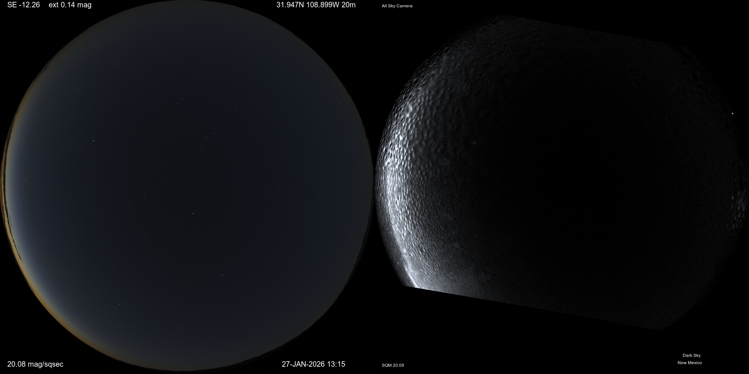Click the SE -12.26 sun elevation label
This screenshot has height=374, width=749.
click(x=23, y=5)
